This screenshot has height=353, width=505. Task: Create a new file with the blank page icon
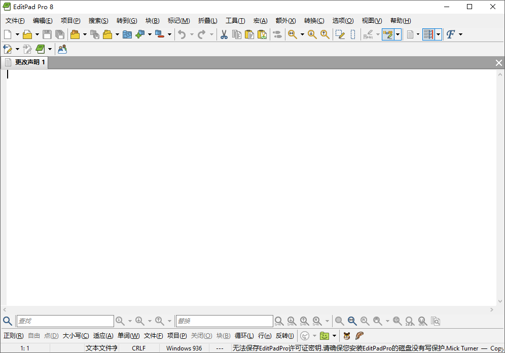[x=8, y=34]
